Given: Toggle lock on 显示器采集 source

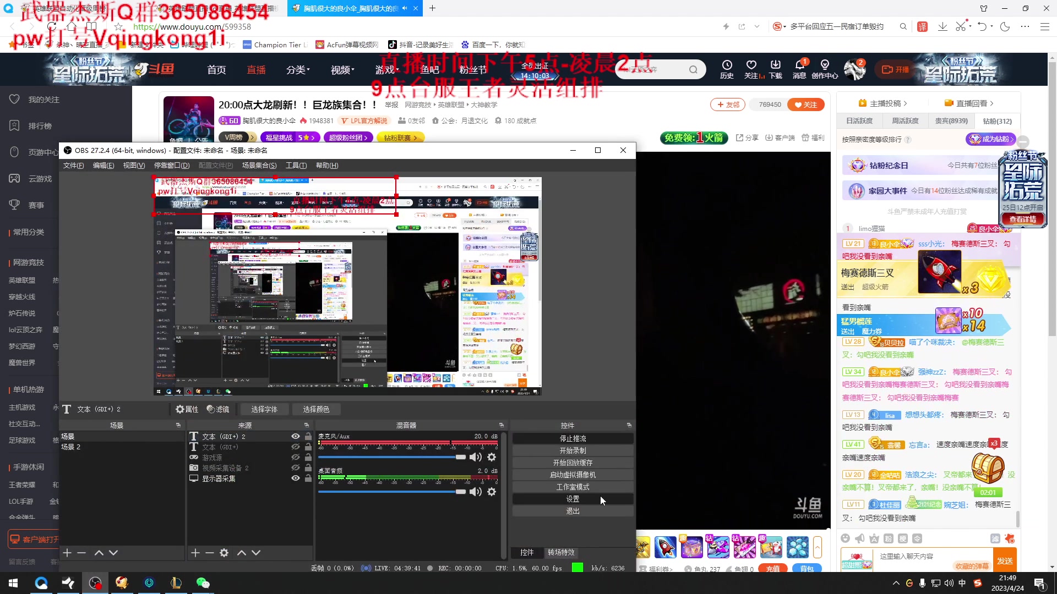Looking at the screenshot, I should pos(308,478).
